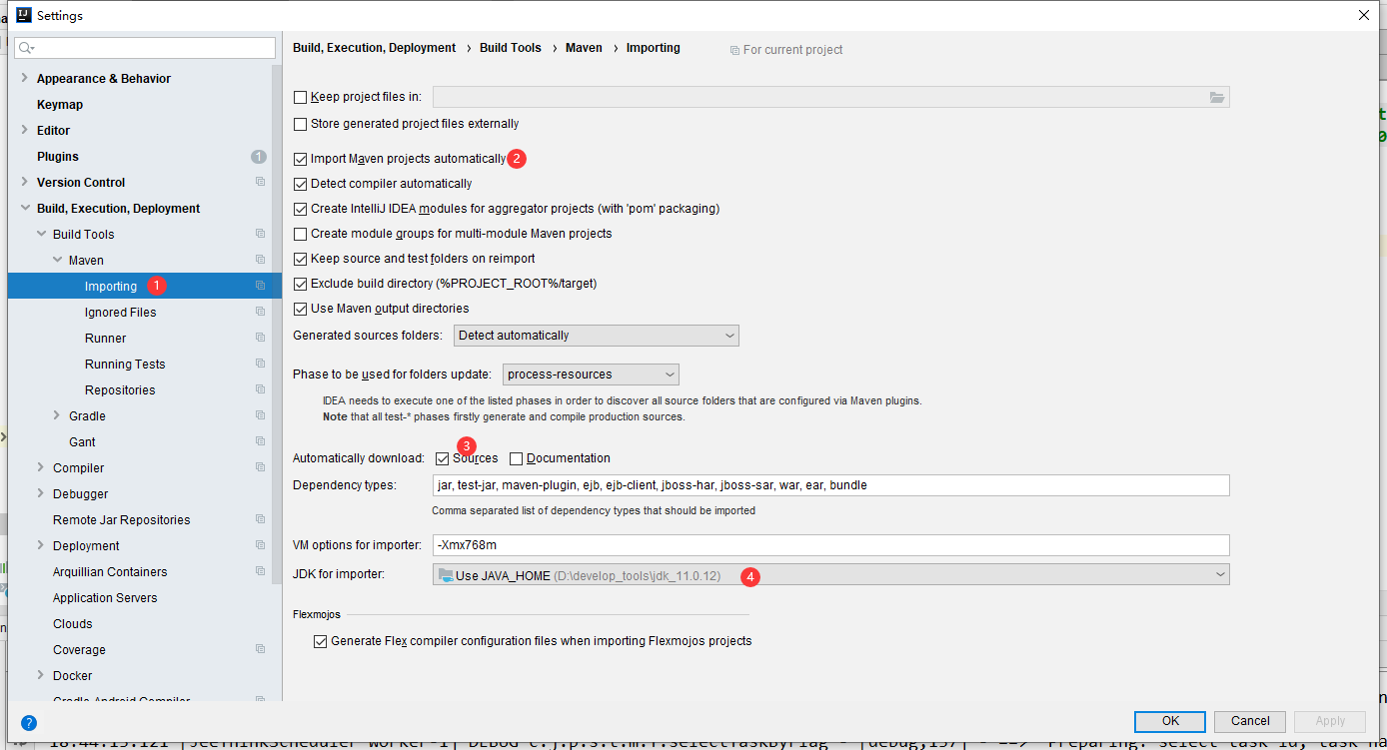Expand the Docker node arrow
The height and width of the screenshot is (750, 1387).
click(x=41, y=675)
